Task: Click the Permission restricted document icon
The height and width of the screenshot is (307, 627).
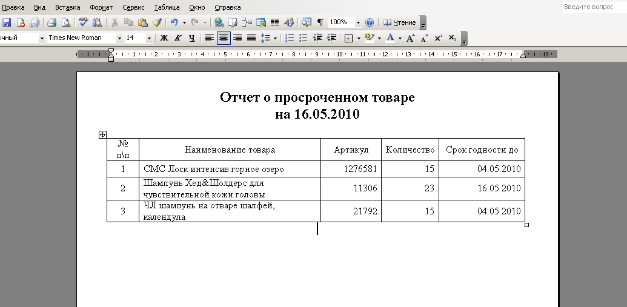Action: [x=21, y=22]
